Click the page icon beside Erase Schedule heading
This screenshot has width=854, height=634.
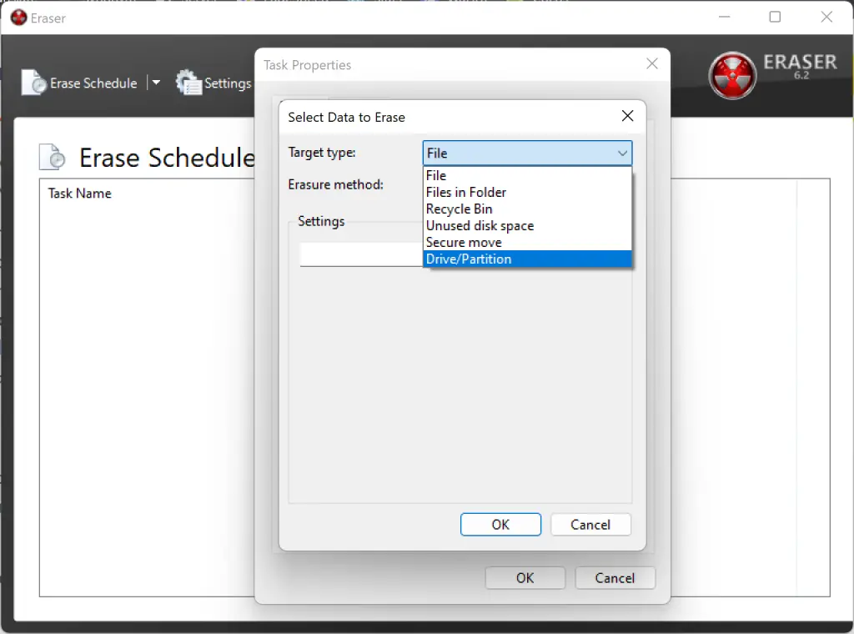(51, 157)
